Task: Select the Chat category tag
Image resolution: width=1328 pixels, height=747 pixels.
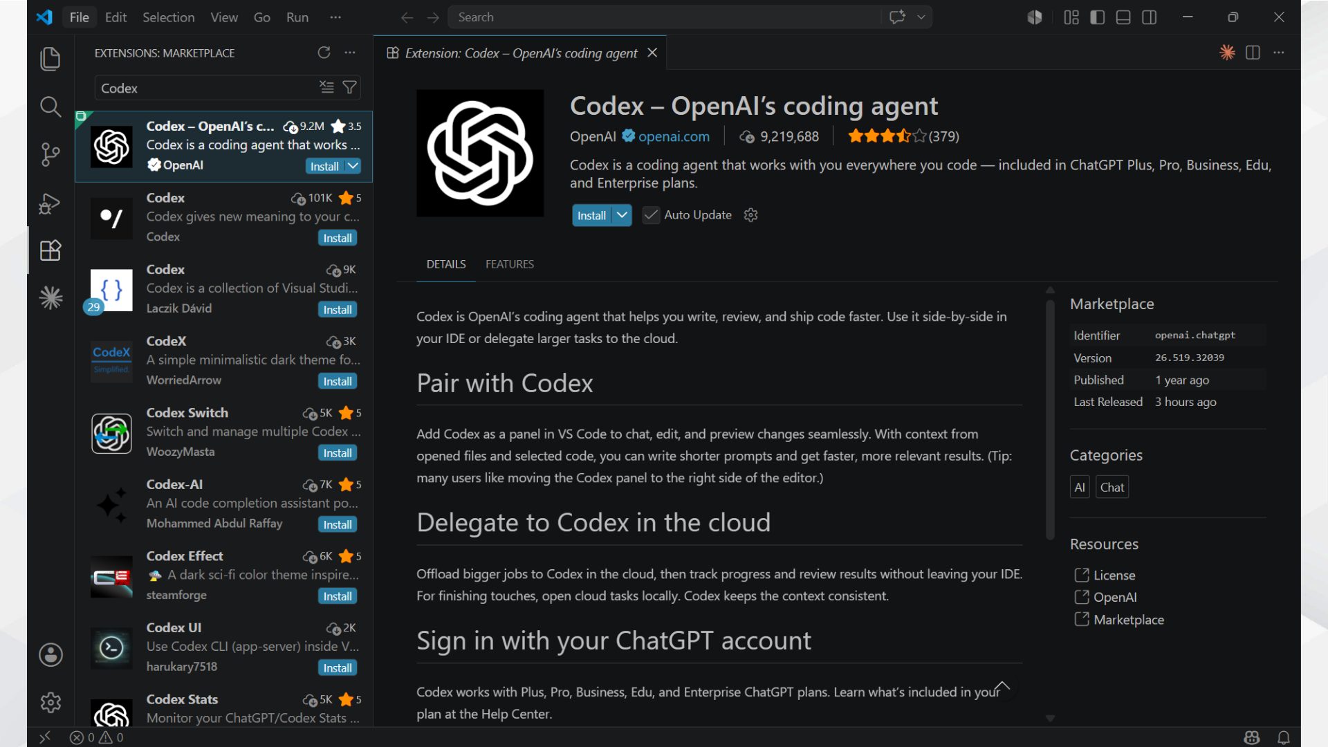Action: (1112, 487)
